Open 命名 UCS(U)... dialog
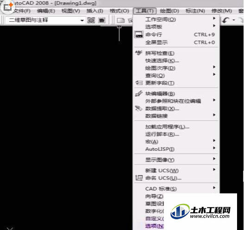This screenshot has height=230, width=244. [x=176, y=178]
